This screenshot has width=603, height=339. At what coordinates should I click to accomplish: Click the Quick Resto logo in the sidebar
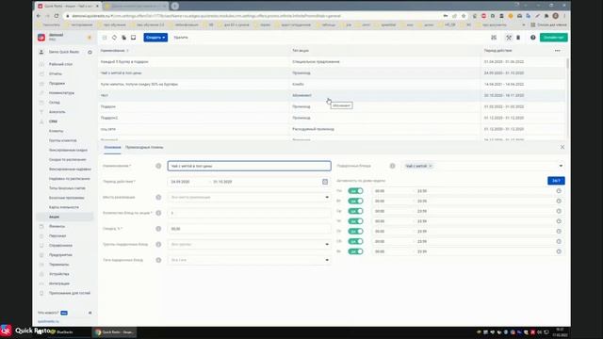(41, 38)
